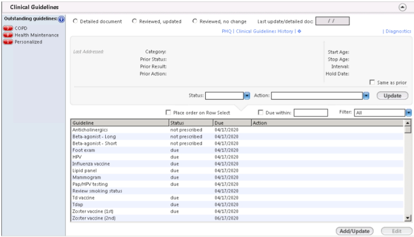Click the Due within text field
Viewport: 414px width, 237px height.
tap(311, 113)
